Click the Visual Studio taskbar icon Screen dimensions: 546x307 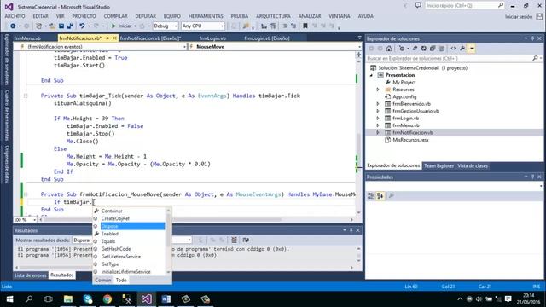point(147,299)
